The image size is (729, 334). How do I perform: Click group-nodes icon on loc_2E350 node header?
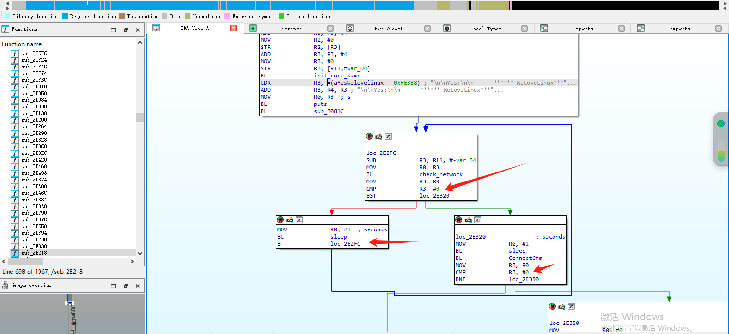[571, 306]
